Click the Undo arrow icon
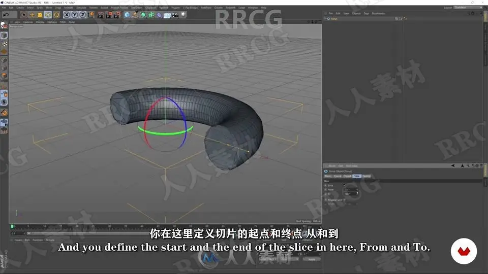The image size is (488, 274). pyautogui.click(x=6, y=15)
